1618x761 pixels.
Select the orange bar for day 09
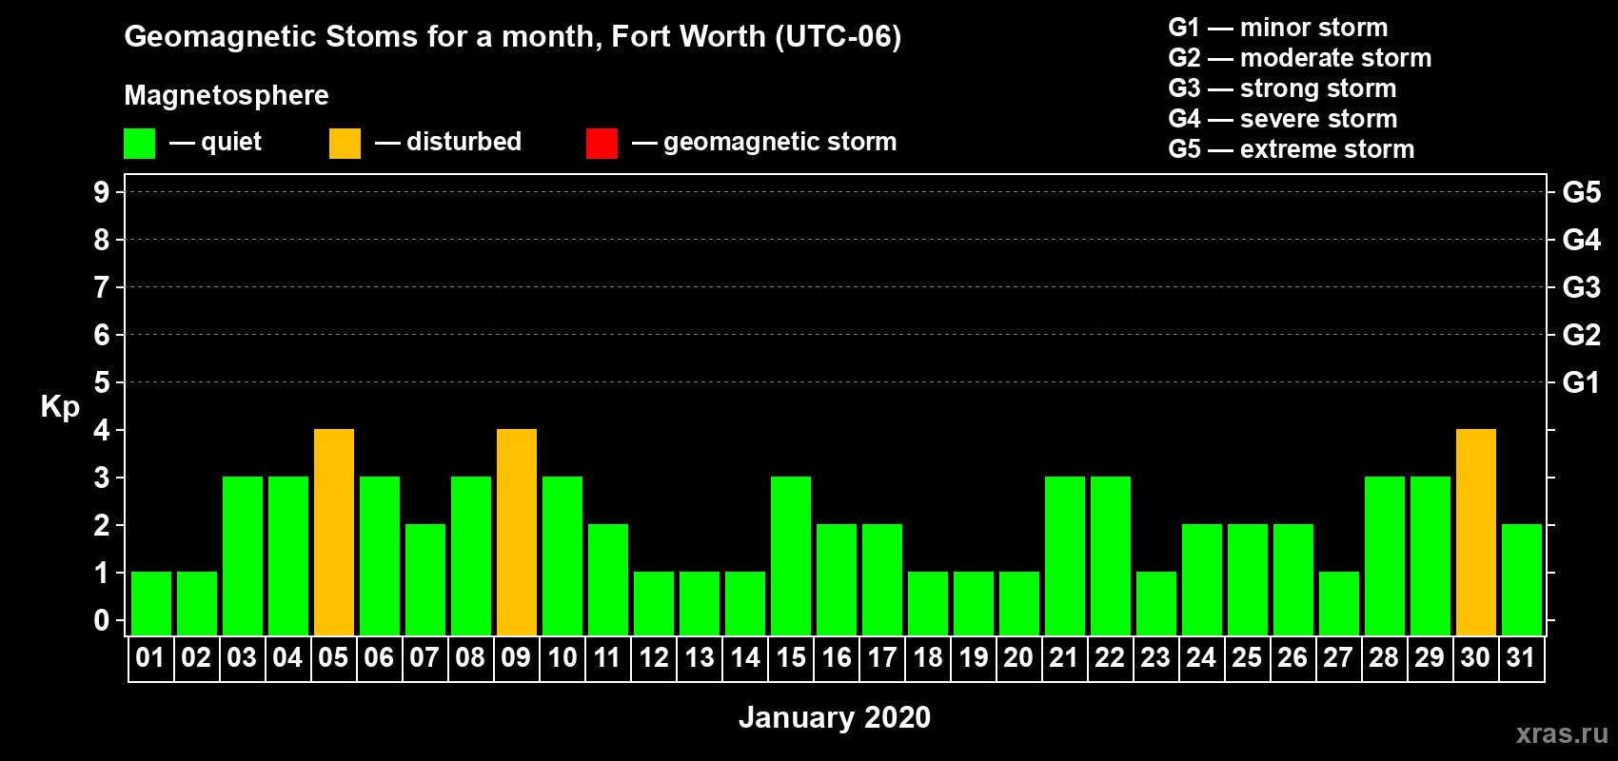coord(517,533)
